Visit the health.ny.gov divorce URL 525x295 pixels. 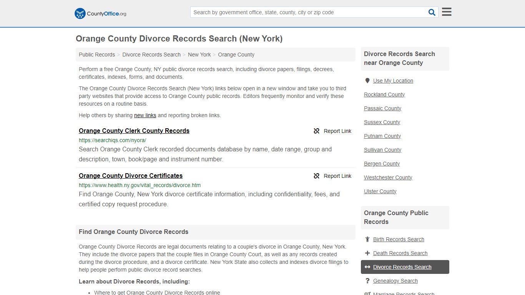point(140,185)
